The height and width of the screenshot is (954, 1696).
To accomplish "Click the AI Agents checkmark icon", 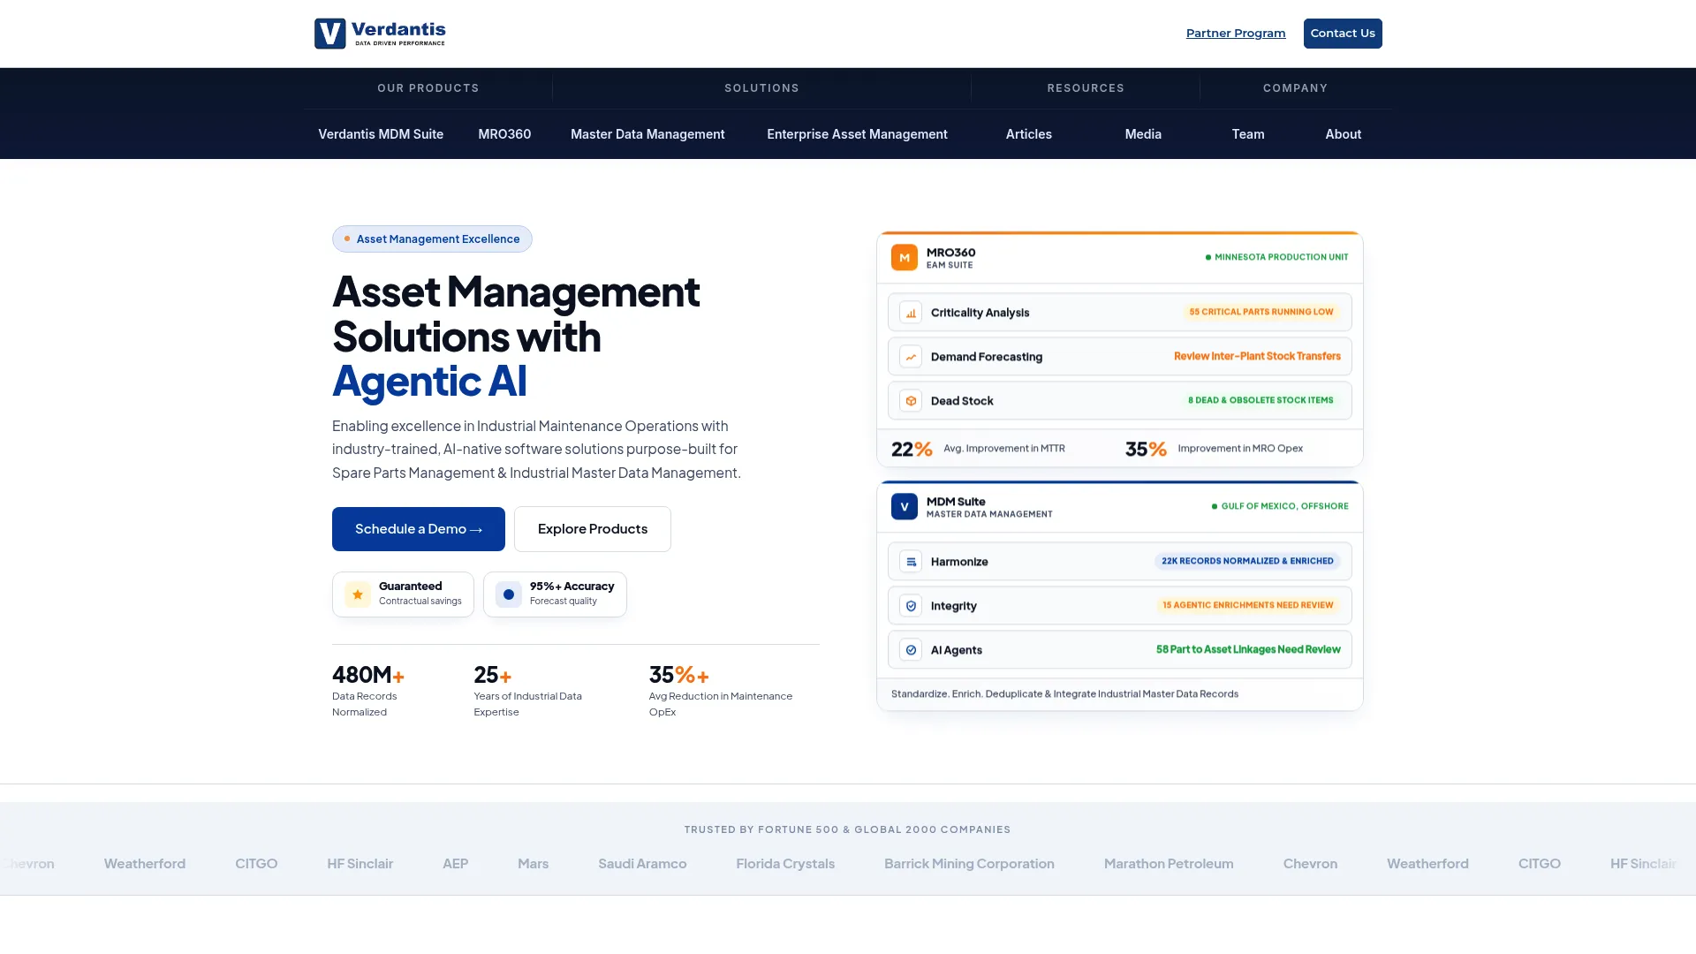I will pyautogui.click(x=911, y=650).
